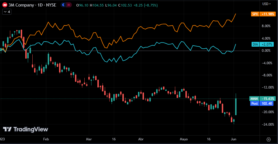Viewport: 278px width, 144px height.
Task: Expand the indicators legend showing 4
Action: 7,12
